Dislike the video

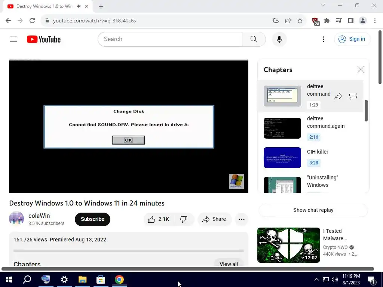point(184,219)
